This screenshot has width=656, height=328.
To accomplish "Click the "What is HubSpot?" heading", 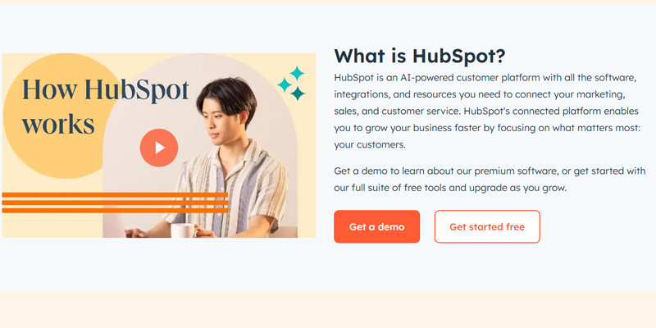I will [420, 56].
